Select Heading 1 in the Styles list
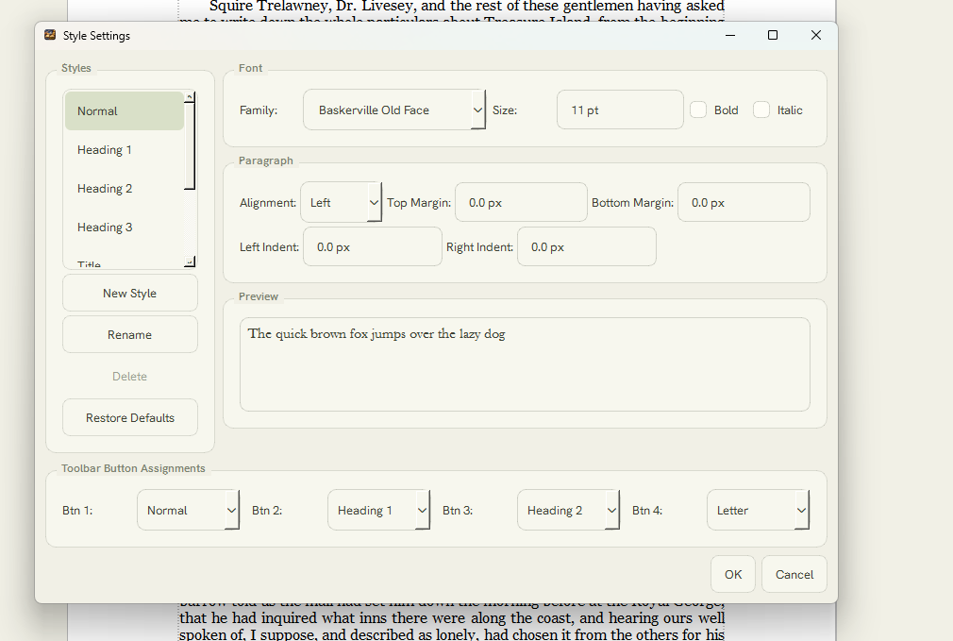 click(x=125, y=149)
